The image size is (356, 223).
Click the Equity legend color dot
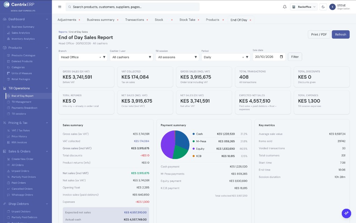pos(193,149)
